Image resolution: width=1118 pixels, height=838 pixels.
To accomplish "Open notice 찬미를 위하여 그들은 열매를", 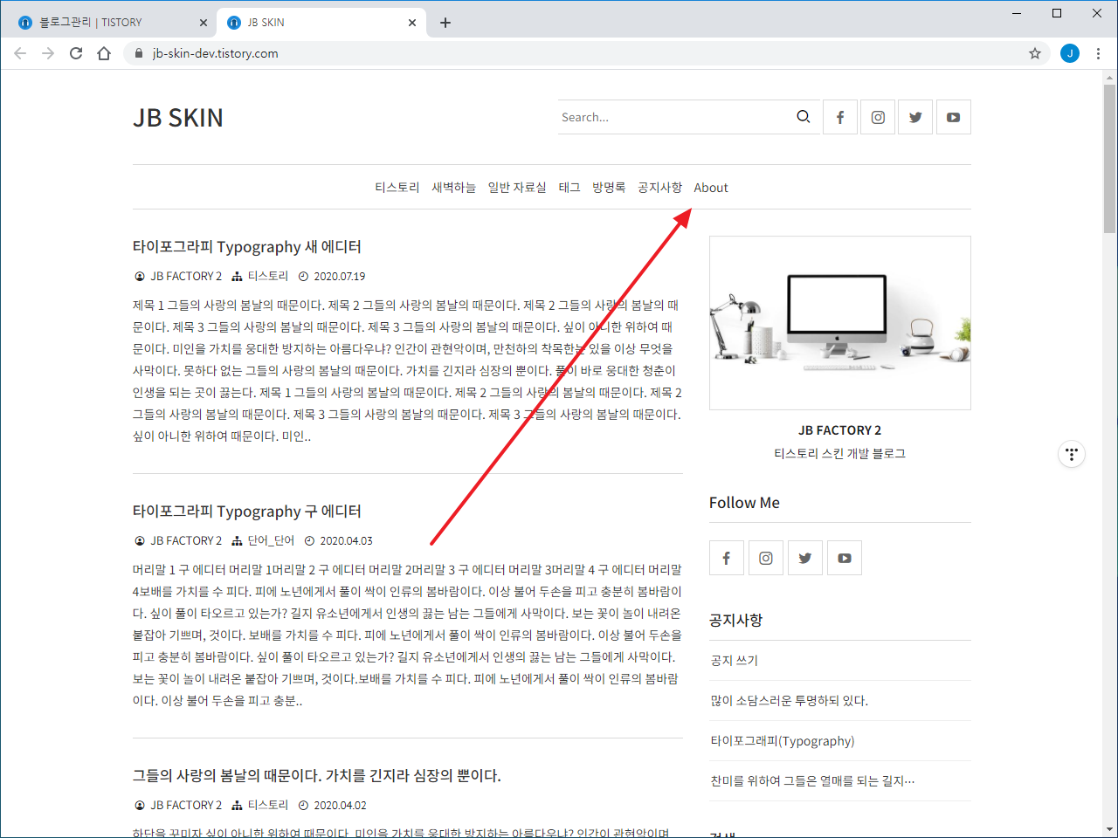I will coord(812,781).
